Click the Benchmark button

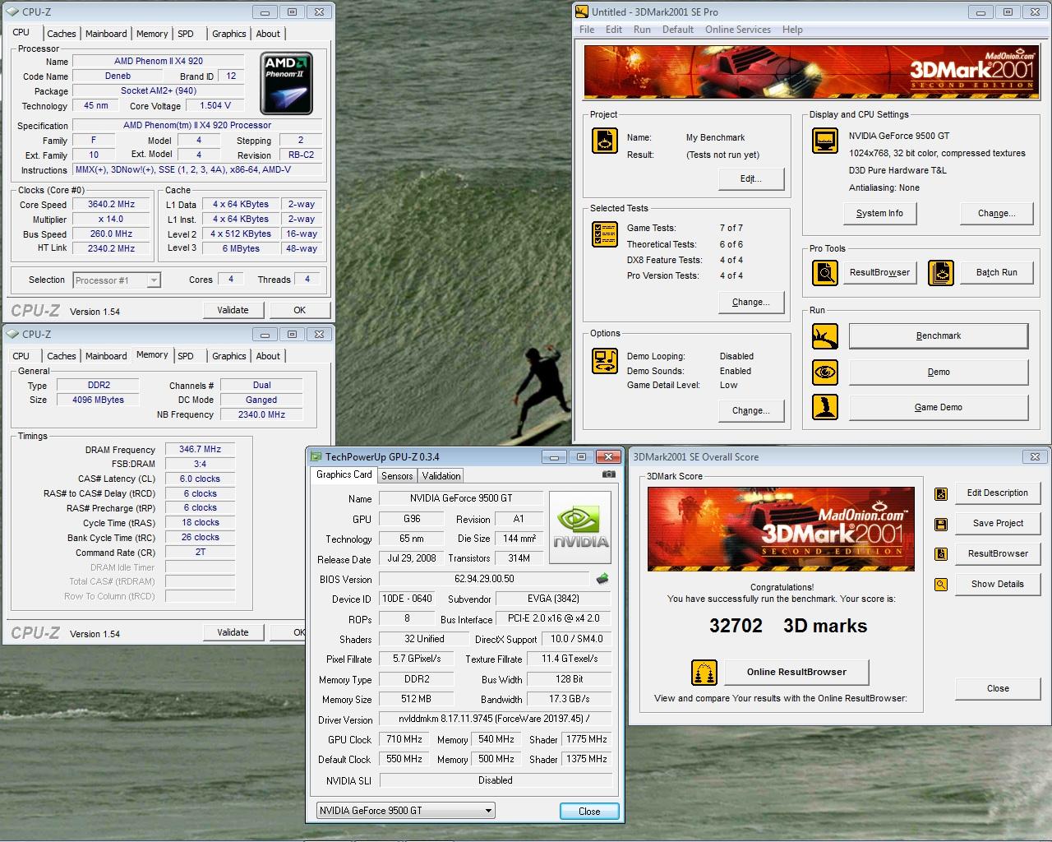pyautogui.click(x=938, y=335)
